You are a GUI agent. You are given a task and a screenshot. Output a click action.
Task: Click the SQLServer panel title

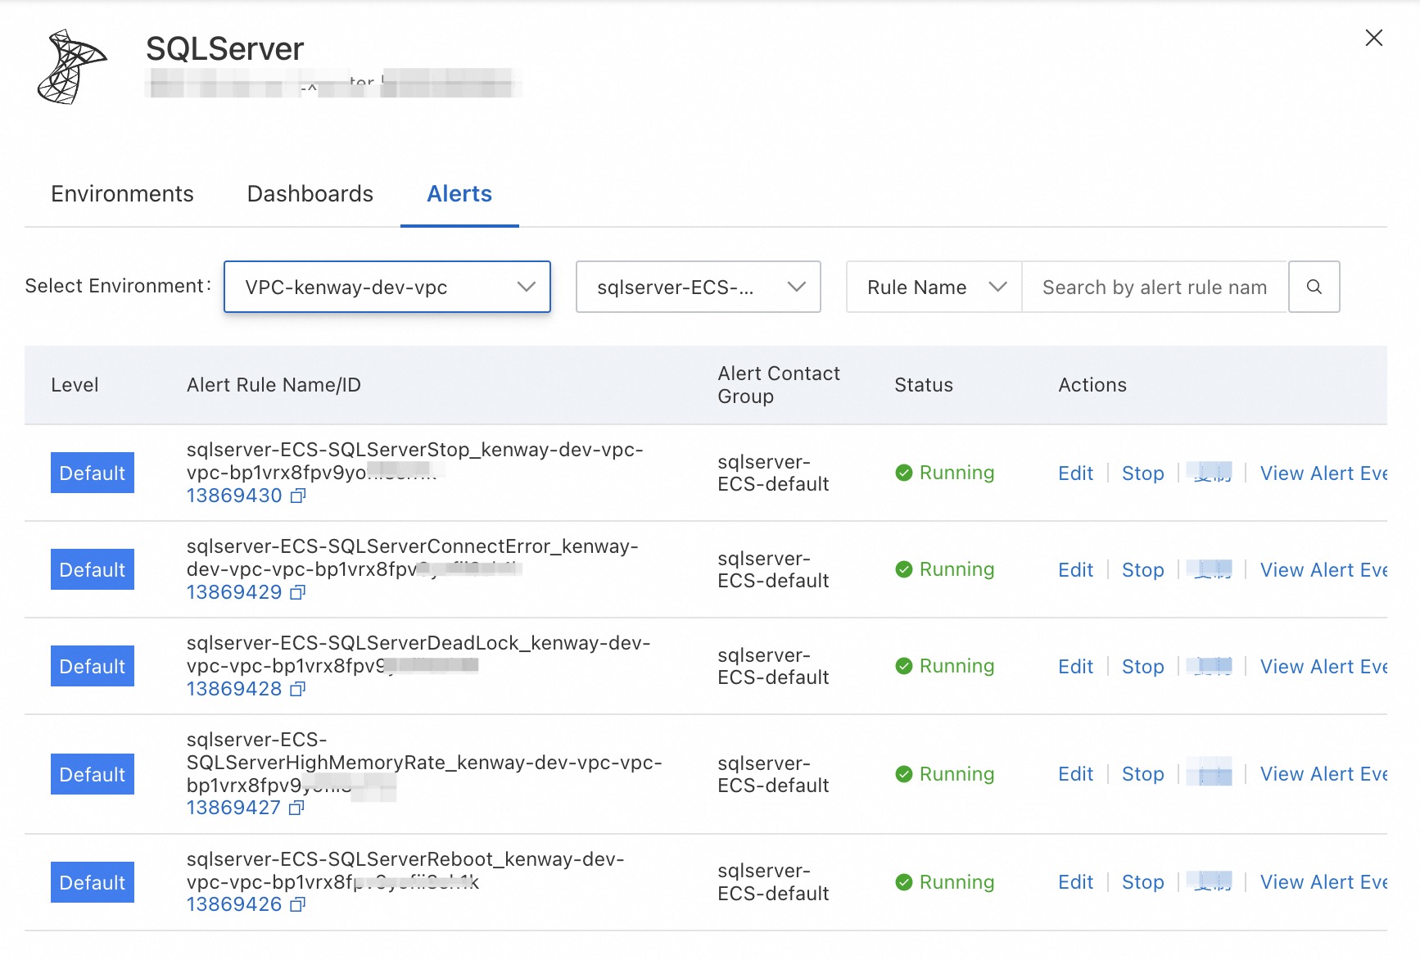point(225,49)
